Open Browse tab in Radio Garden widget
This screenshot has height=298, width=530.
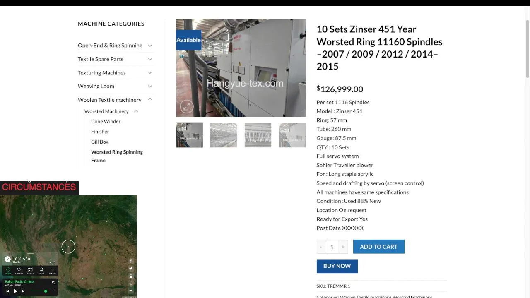[x=30, y=271]
